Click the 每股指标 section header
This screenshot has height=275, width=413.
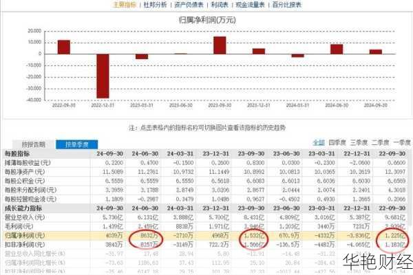17,154
